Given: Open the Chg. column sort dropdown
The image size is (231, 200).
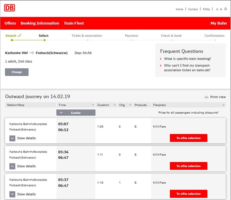Looking at the screenshot, I should coord(130,105).
